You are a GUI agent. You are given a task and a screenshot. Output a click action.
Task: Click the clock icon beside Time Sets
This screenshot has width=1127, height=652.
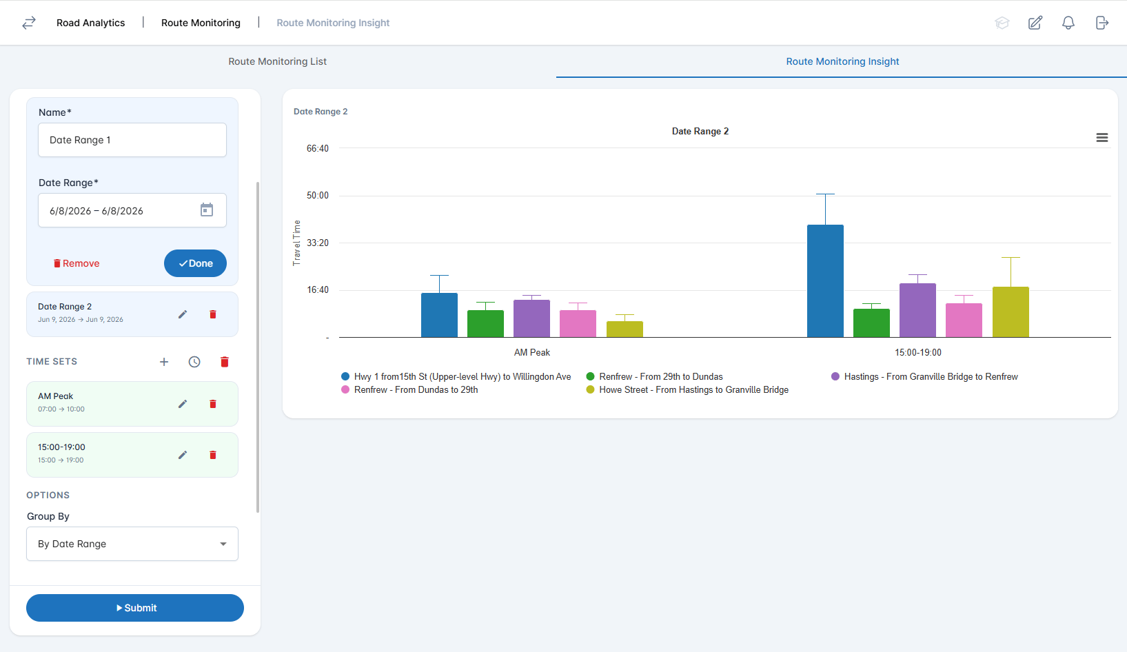coord(194,362)
